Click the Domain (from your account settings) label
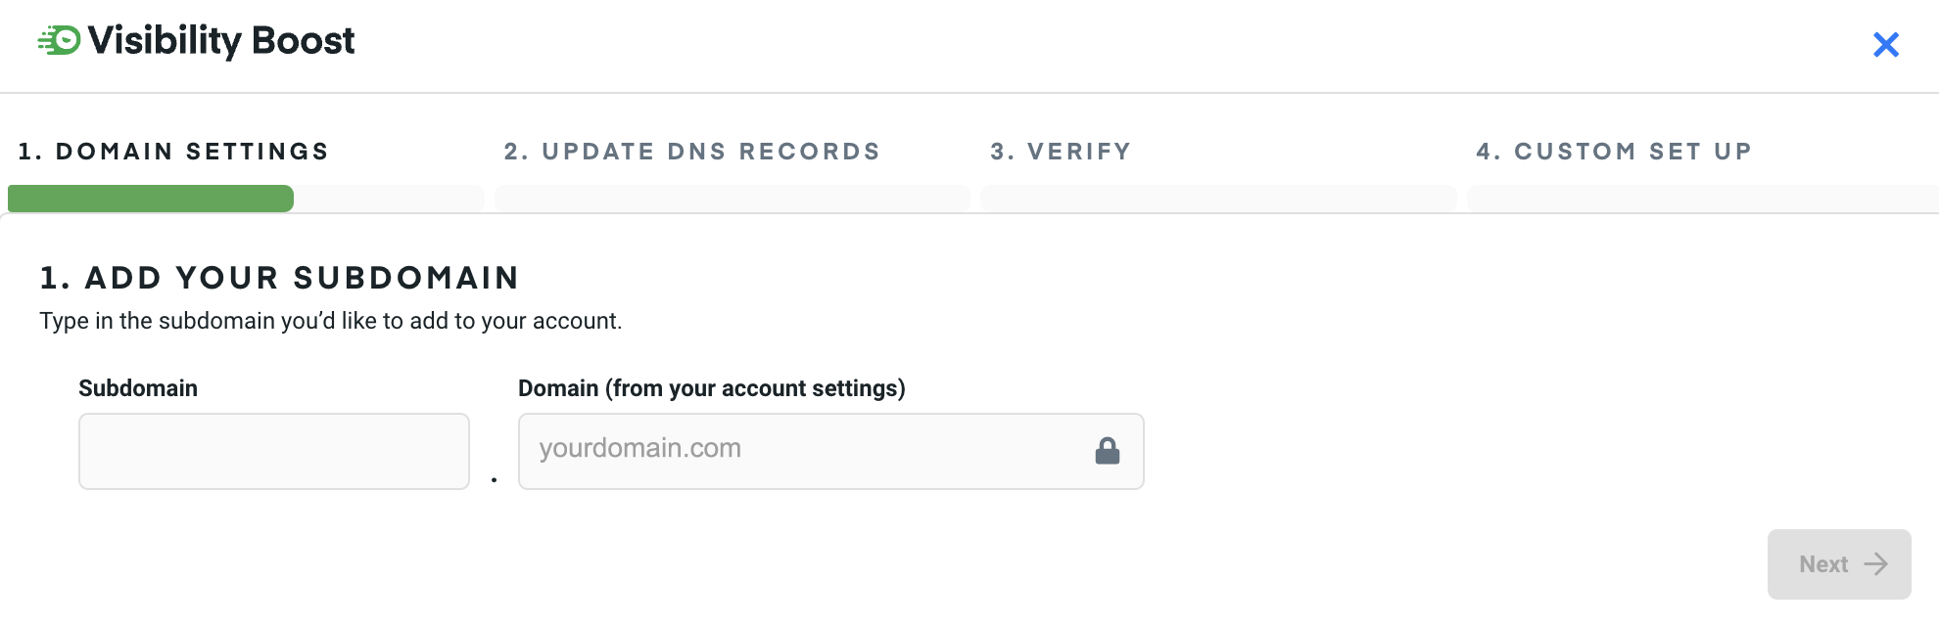 click(x=711, y=388)
